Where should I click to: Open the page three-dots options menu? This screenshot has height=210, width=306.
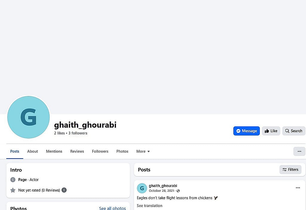[299, 151]
